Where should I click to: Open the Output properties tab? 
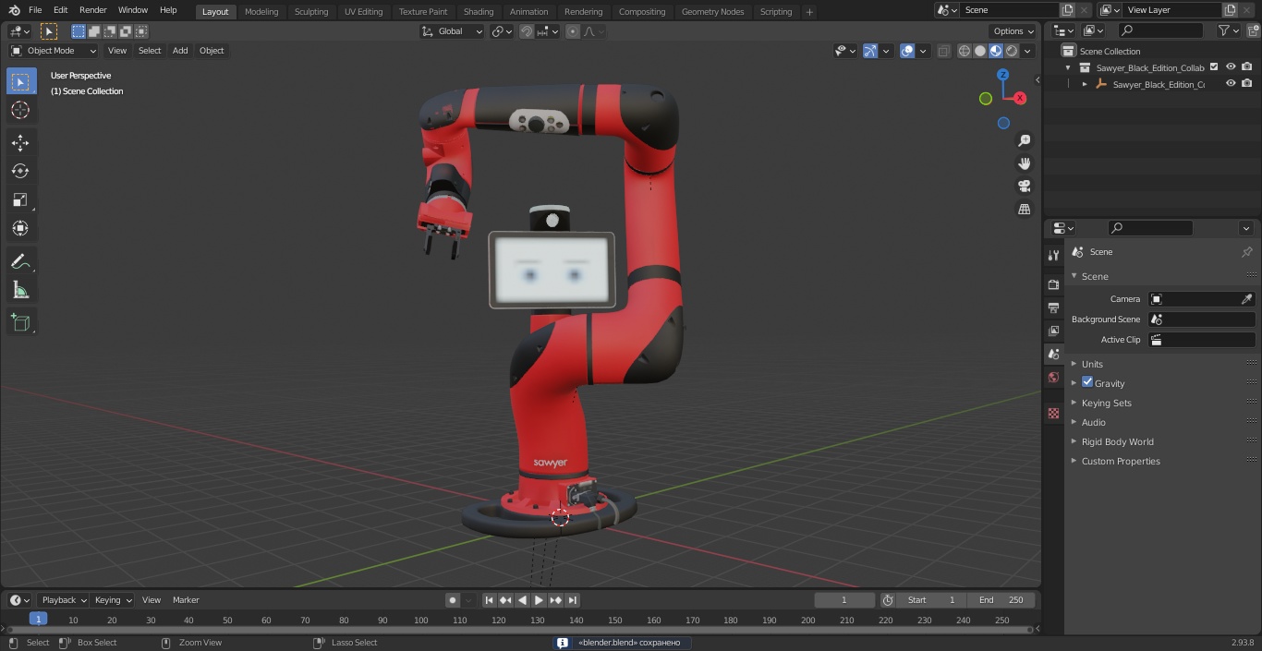pyautogui.click(x=1053, y=307)
